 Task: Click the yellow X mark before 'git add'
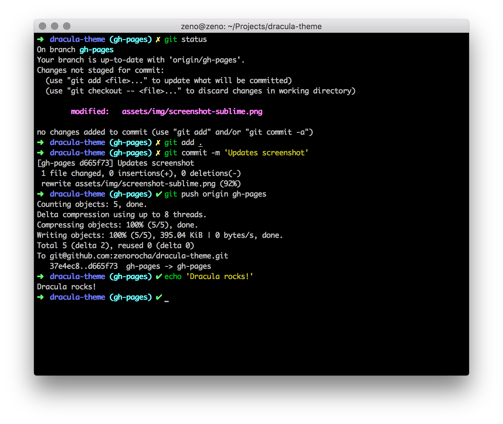pos(158,143)
